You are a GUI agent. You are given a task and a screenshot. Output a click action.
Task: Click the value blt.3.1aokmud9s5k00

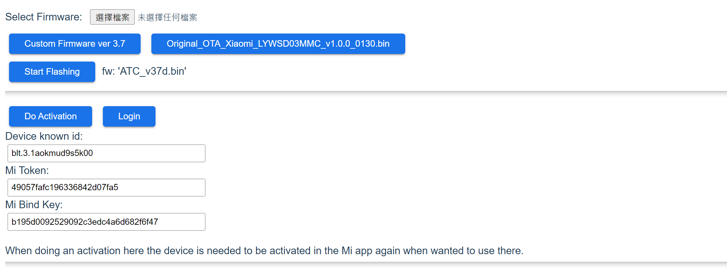tap(52, 153)
